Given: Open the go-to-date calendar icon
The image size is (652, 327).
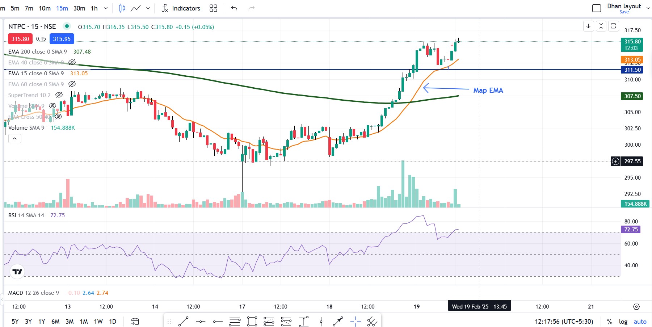Looking at the screenshot, I should pyautogui.click(x=135, y=321).
